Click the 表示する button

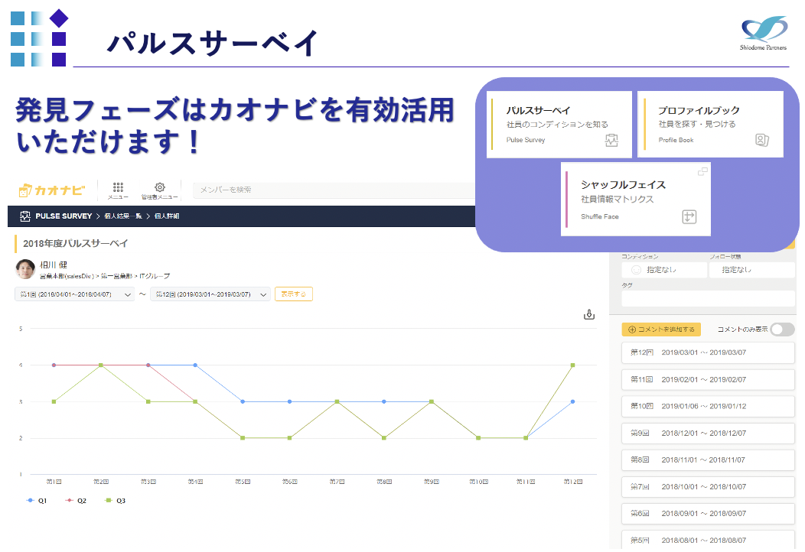(x=294, y=294)
